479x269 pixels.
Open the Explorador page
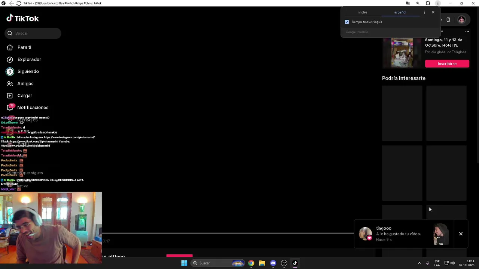(29, 59)
